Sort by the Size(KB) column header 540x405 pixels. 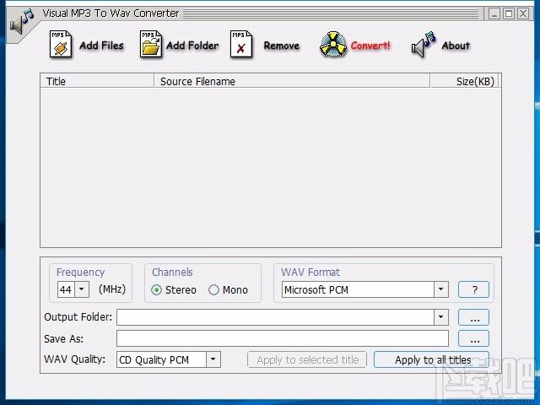pos(464,81)
